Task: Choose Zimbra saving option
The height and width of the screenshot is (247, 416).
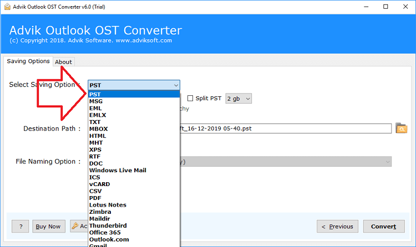Action: click(x=134, y=212)
